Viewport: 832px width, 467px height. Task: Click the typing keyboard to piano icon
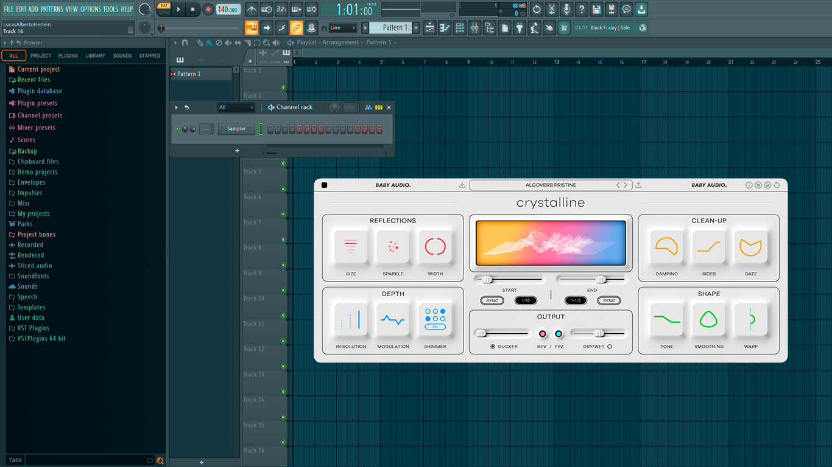[252, 28]
